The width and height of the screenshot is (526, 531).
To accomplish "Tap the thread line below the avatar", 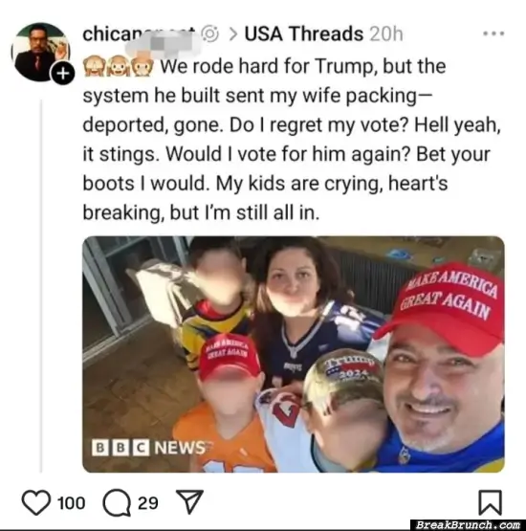I will pos(42,285).
